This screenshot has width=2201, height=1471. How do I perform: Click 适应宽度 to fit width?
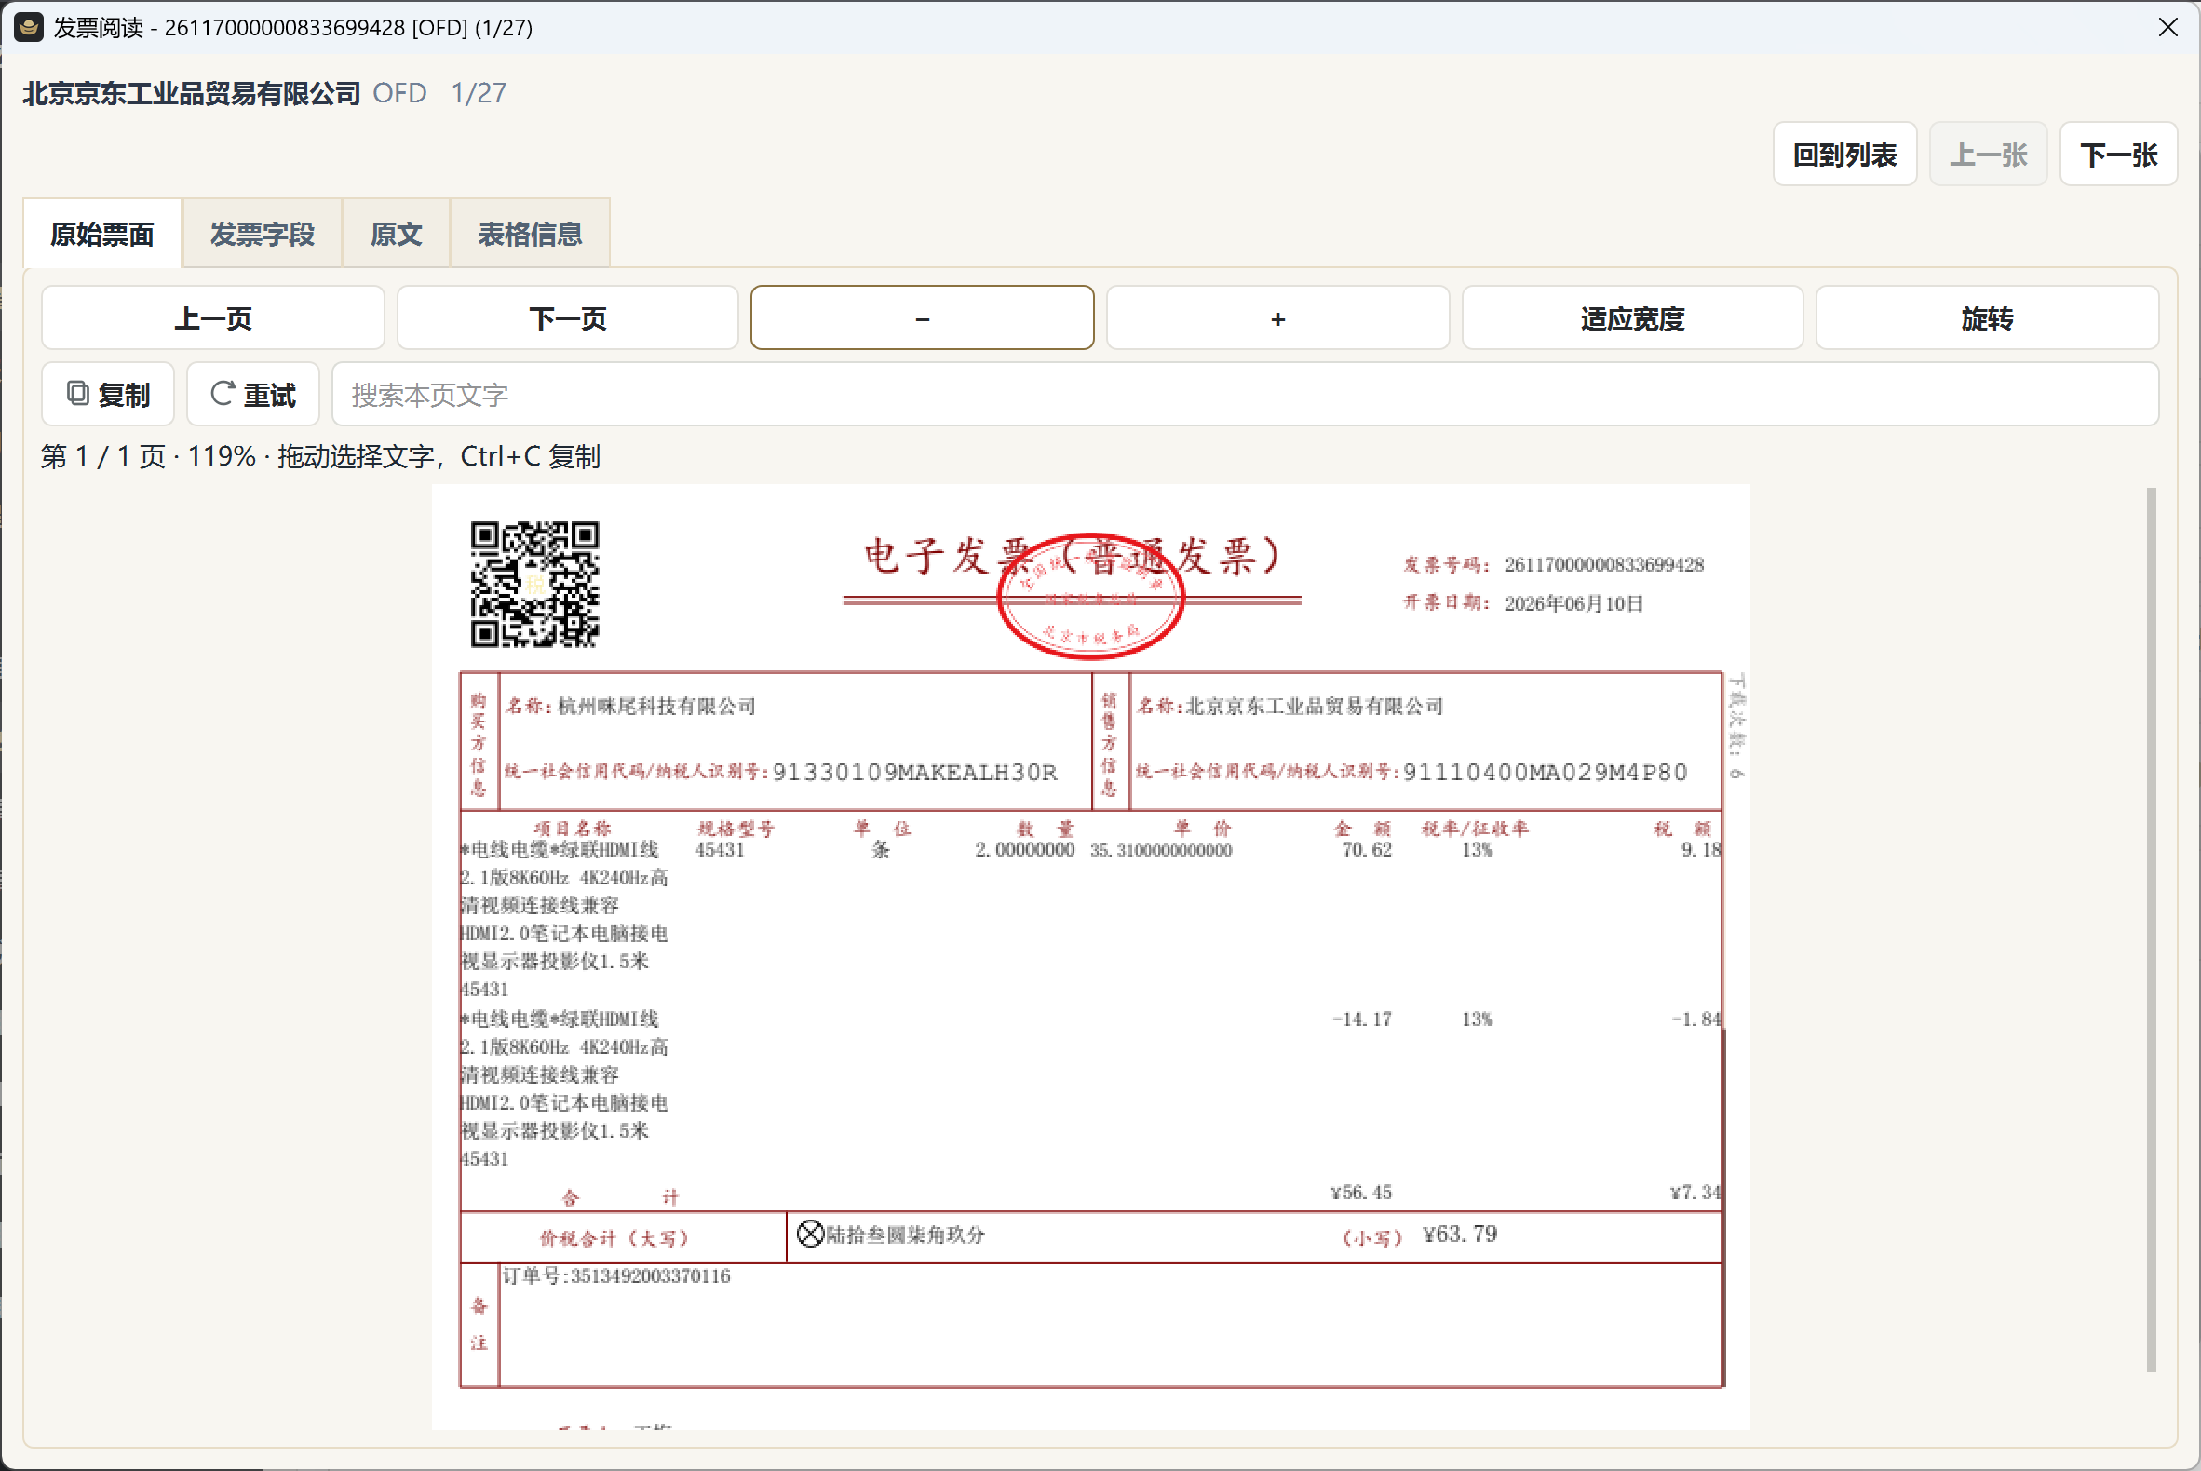(x=1632, y=319)
